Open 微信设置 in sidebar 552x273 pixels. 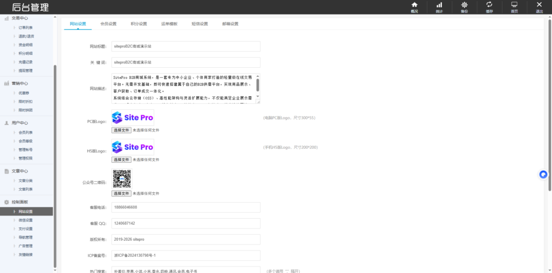click(x=25, y=220)
